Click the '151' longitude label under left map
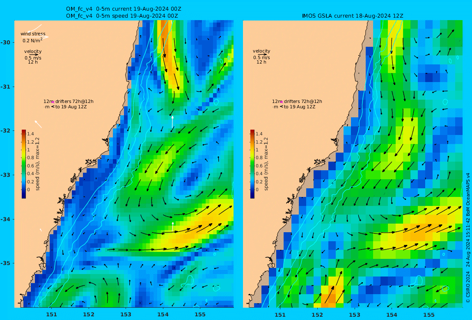 pyautogui.click(x=51, y=315)
